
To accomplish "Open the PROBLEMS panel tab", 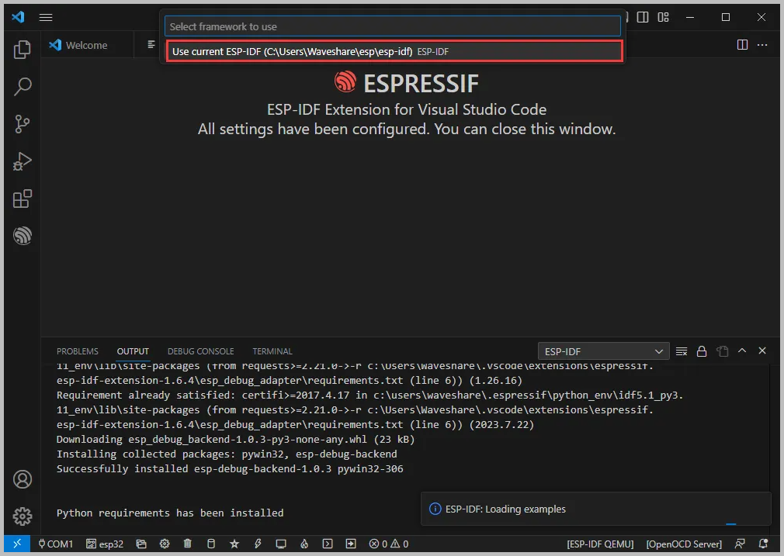I will pos(78,351).
